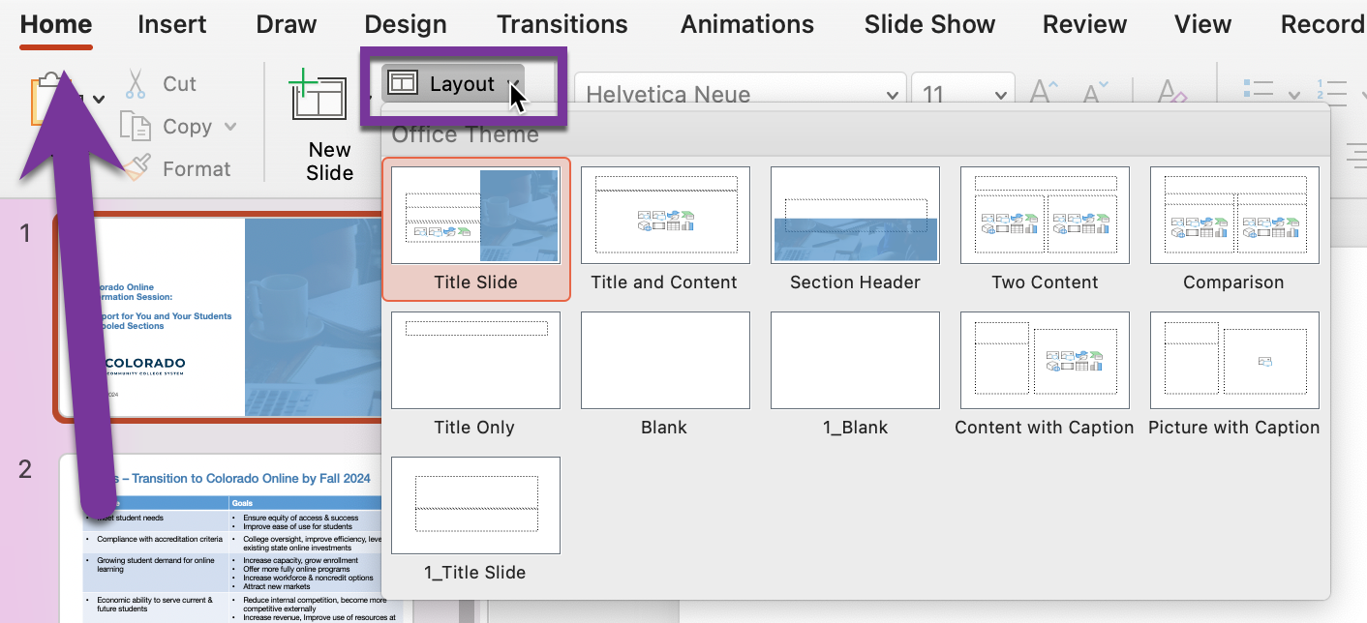Choose the Blank layout
This screenshot has width=1367, height=623.
664,360
